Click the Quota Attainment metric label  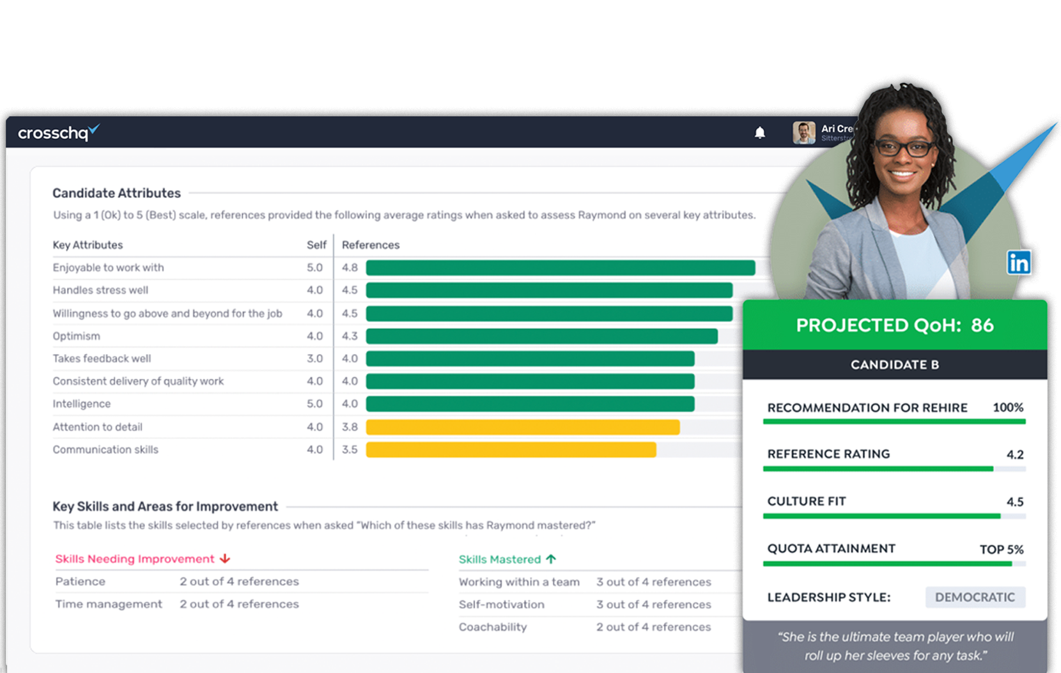coord(831,548)
